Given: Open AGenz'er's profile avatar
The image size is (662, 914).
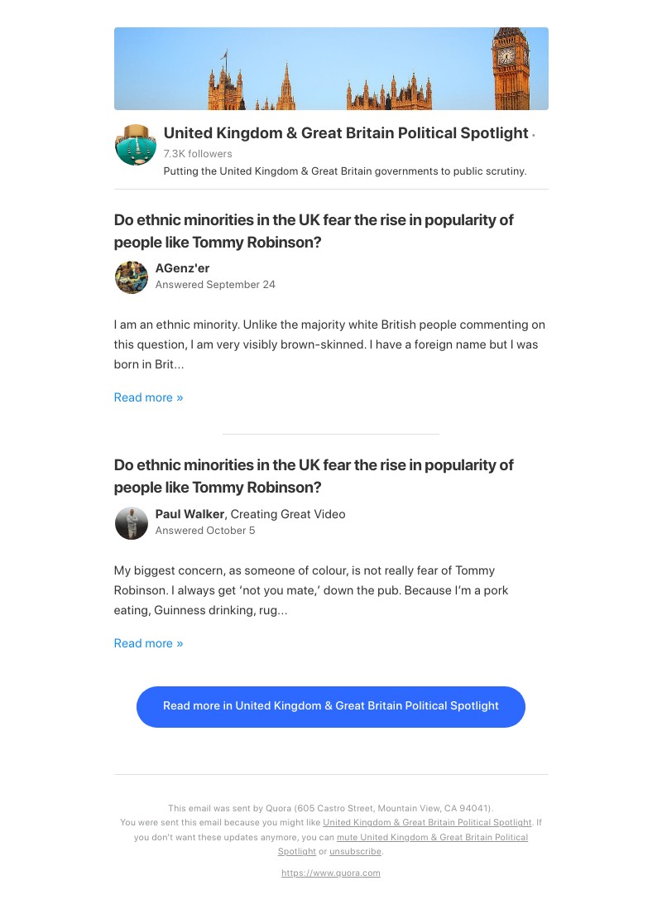Looking at the screenshot, I should [131, 277].
